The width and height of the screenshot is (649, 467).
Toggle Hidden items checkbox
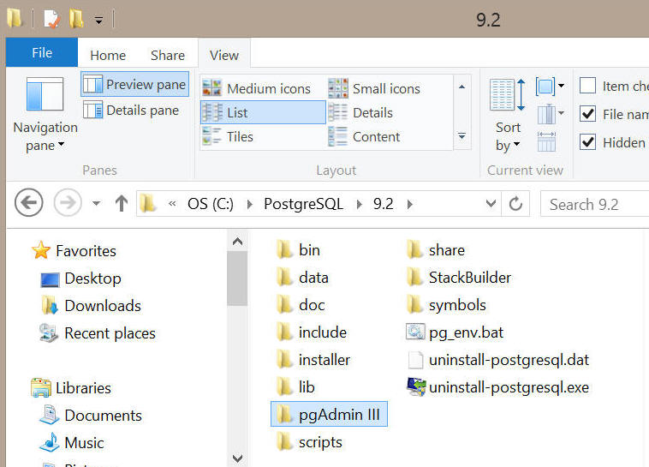click(587, 142)
